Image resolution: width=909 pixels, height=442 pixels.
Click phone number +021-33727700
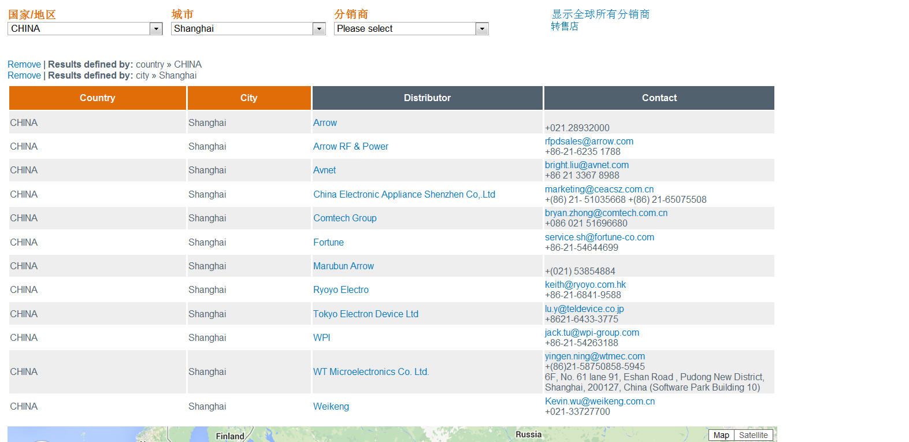[577, 411]
